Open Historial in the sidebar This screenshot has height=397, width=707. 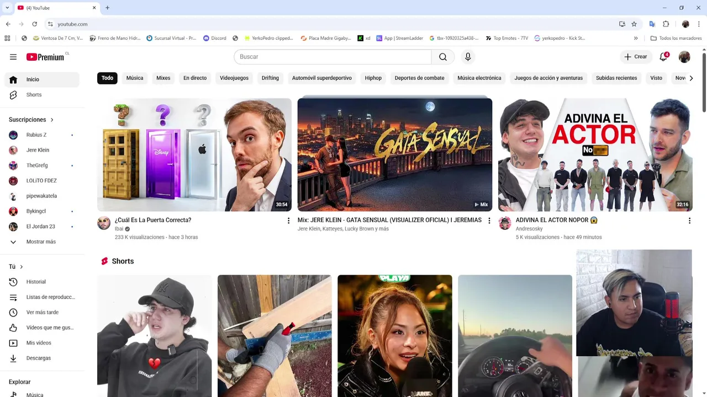pos(42,282)
